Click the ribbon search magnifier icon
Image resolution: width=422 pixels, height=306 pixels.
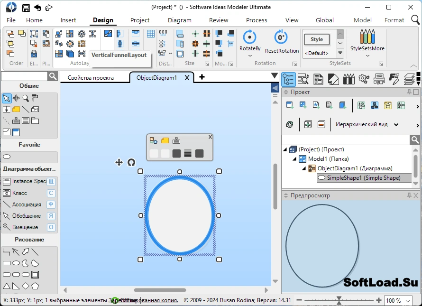pyautogui.click(x=415, y=19)
